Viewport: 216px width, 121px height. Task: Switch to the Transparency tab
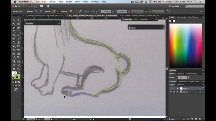pyautogui.click(x=191, y=74)
